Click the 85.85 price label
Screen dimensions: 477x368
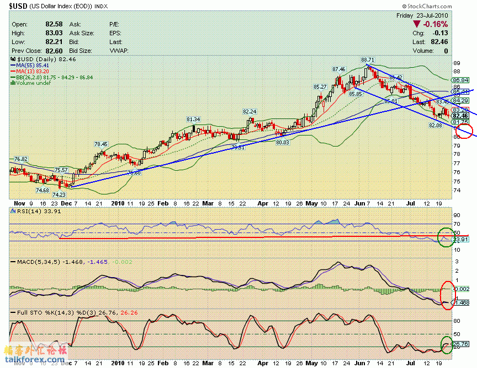tap(355, 94)
